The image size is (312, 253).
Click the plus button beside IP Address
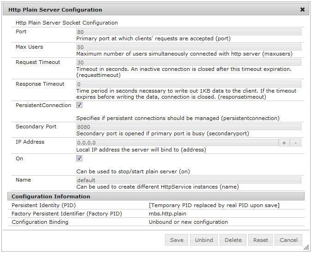pyautogui.click(x=284, y=143)
